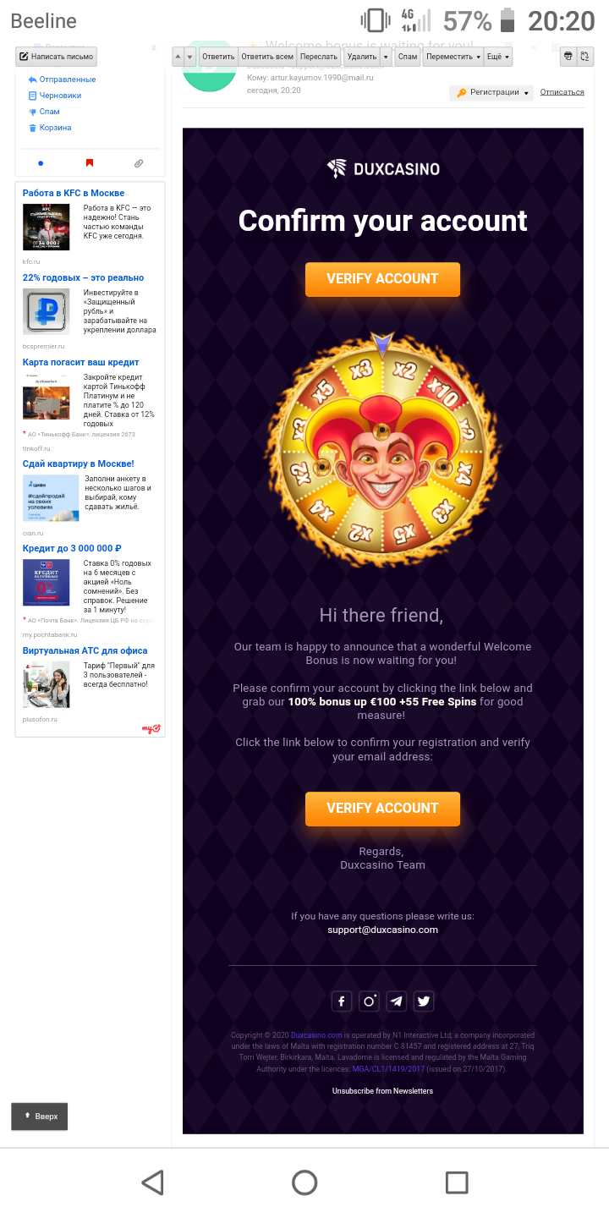This screenshot has width=609, height=1218.
Task: Filter messages with attachments using the paperclip icon
Action: coord(138,163)
